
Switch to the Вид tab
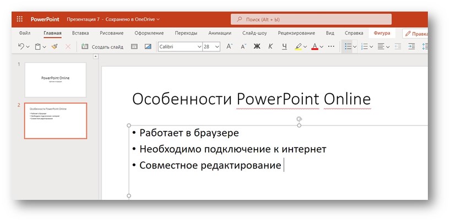330,33
